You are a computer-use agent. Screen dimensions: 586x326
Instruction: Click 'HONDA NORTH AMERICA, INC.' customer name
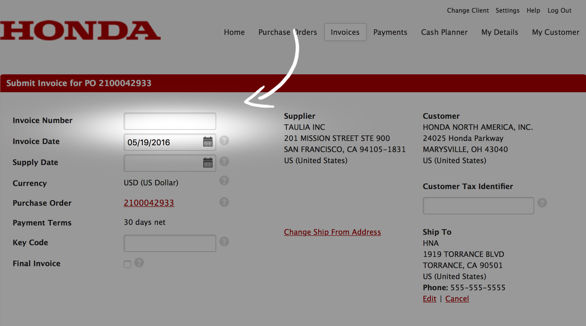478,127
